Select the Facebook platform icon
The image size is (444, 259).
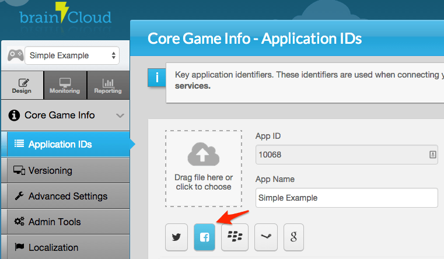204,237
